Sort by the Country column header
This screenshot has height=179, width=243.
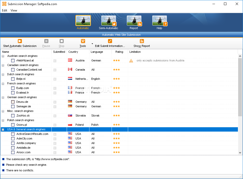(78, 52)
